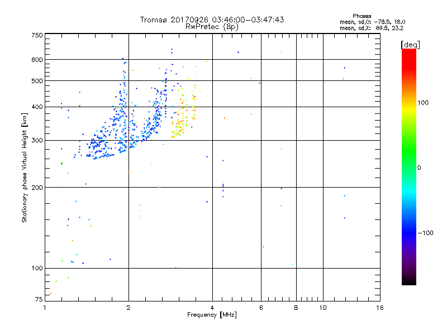
Task: Click the x-axis '4' tick label
Action: [x=212, y=308]
